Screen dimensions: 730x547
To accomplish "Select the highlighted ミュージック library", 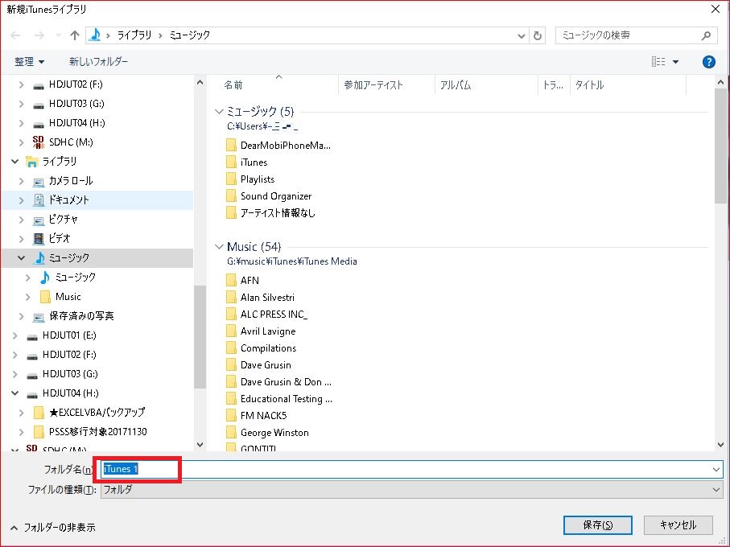I will pos(69,257).
